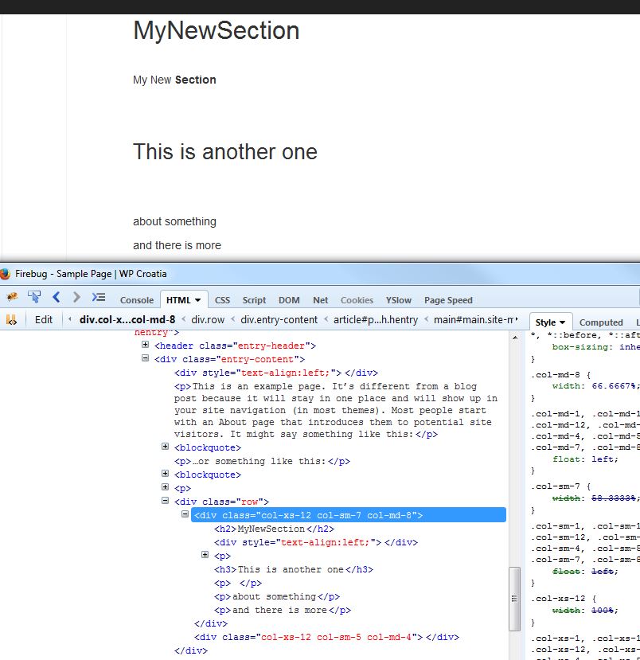
Task: Click the float: left property under col-md
Action: pos(585,459)
